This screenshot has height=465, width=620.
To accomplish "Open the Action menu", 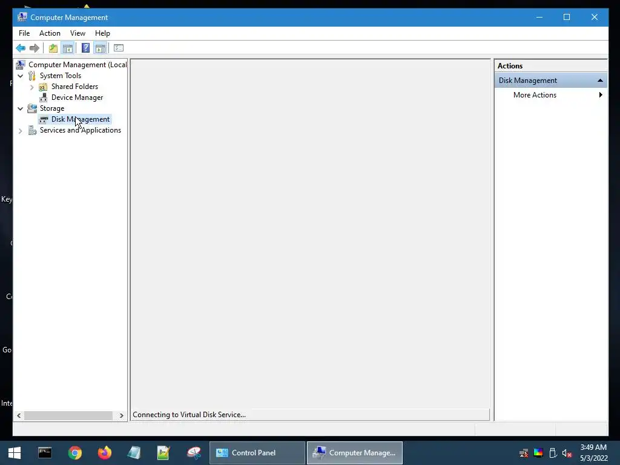I will coord(50,33).
